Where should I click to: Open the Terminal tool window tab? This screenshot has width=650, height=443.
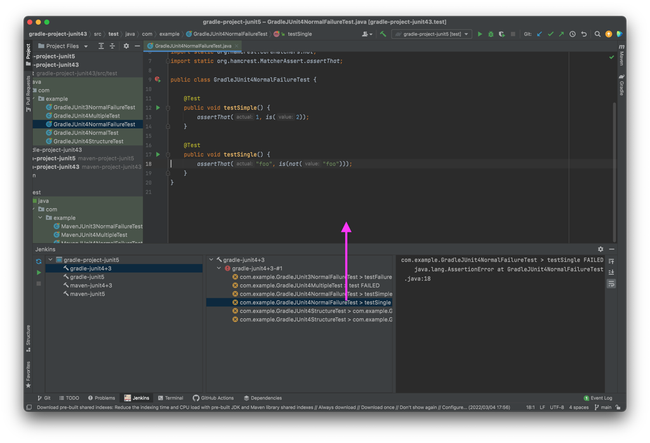170,398
